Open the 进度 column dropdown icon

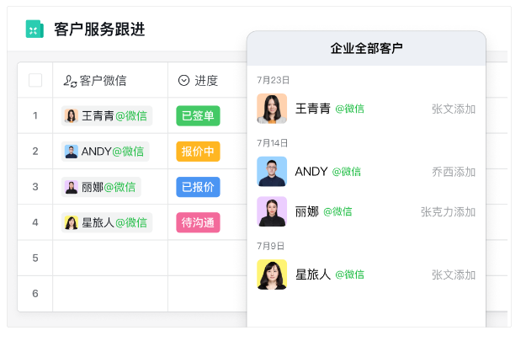pyautogui.click(x=183, y=81)
